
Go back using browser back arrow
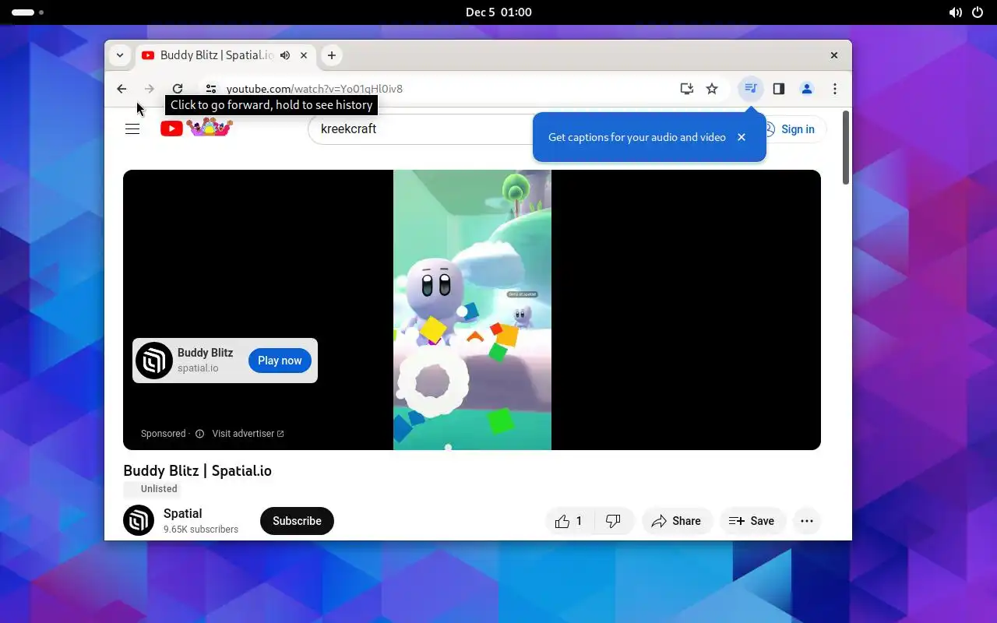(122, 89)
